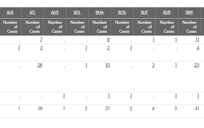The height and width of the screenshot is (128, 204).
Task: Open the BDL column header link
Action: (x=77, y=12)
